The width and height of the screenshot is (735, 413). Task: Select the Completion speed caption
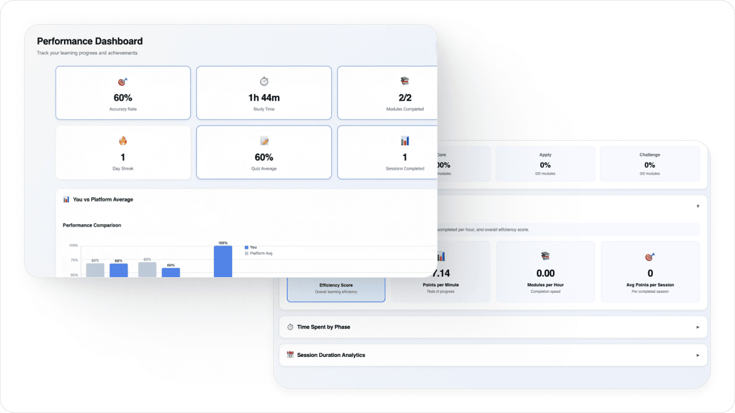pos(545,292)
